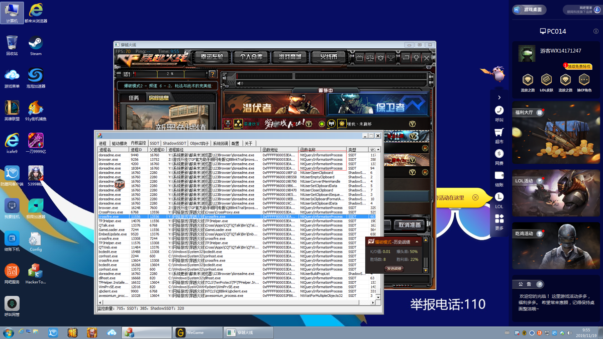Click 个人仓库 button in CrossFire
603x339 pixels.
(x=251, y=57)
